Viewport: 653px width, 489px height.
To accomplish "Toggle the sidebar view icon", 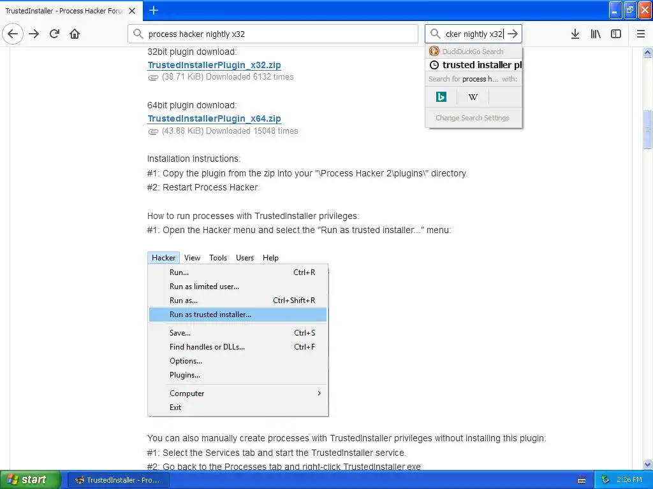I will click(x=616, y=34).
